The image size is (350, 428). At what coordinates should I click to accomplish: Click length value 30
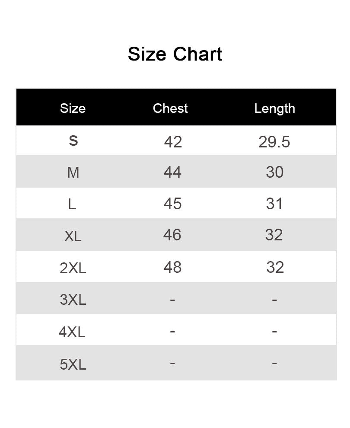pos(274,172)
